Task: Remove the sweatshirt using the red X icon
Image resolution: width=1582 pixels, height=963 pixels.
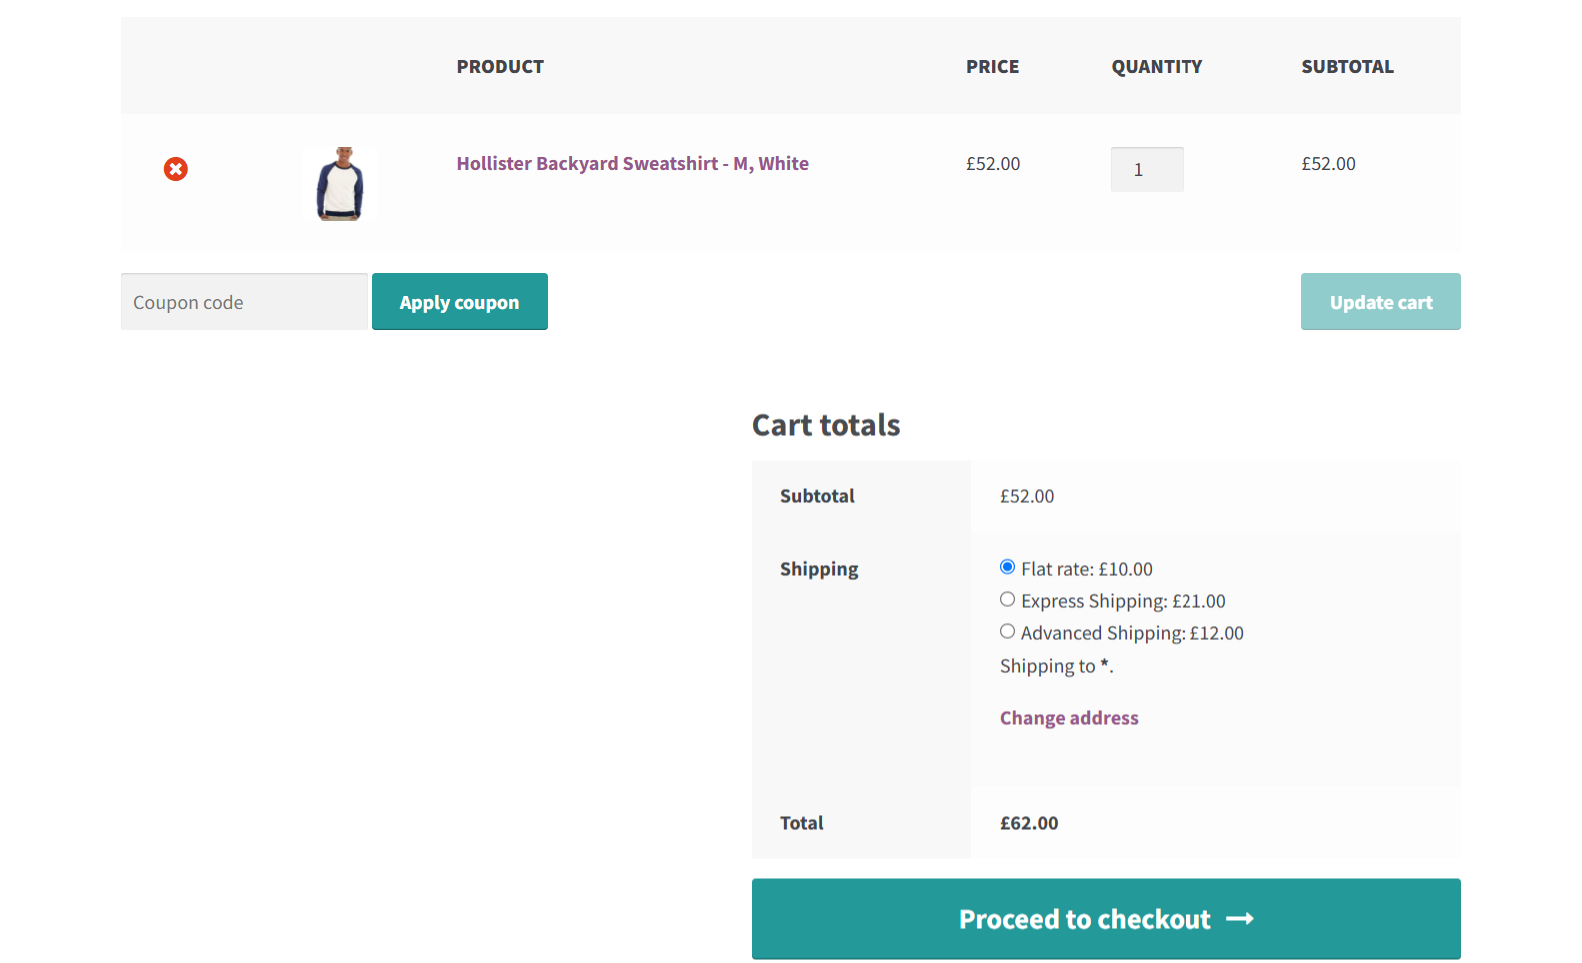Action: (176, 169)
